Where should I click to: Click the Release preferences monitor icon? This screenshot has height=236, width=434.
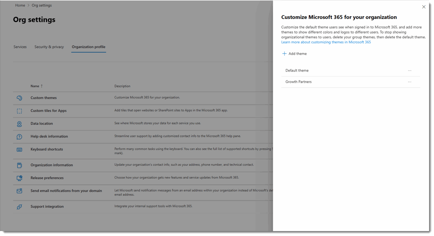(19, 178)
